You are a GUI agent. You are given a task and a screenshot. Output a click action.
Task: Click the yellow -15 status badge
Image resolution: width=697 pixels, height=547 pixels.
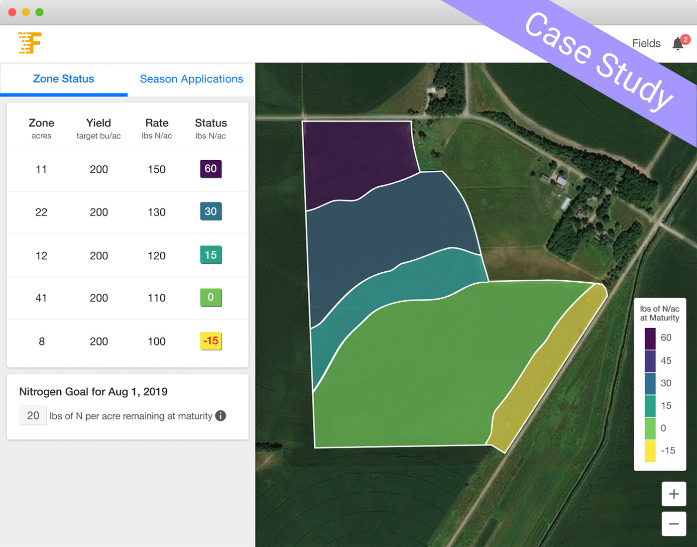tap(211, 341)
